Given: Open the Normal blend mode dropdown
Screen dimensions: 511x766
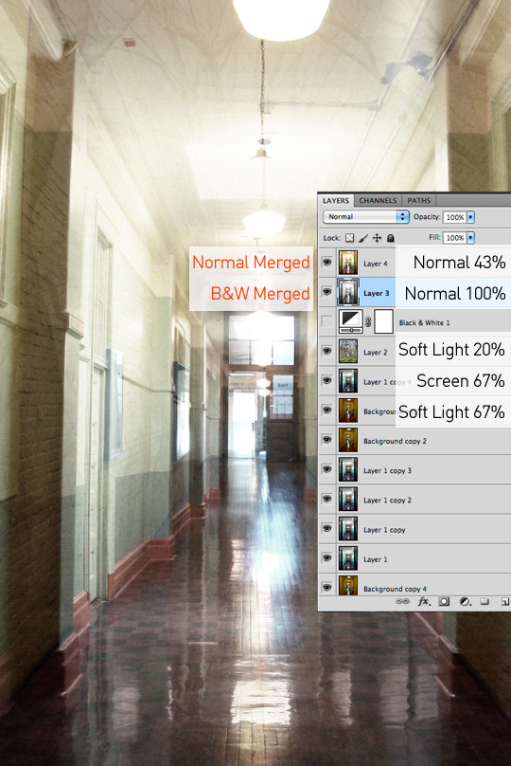Looking at the screenshot, I should [x=365, y=216].
